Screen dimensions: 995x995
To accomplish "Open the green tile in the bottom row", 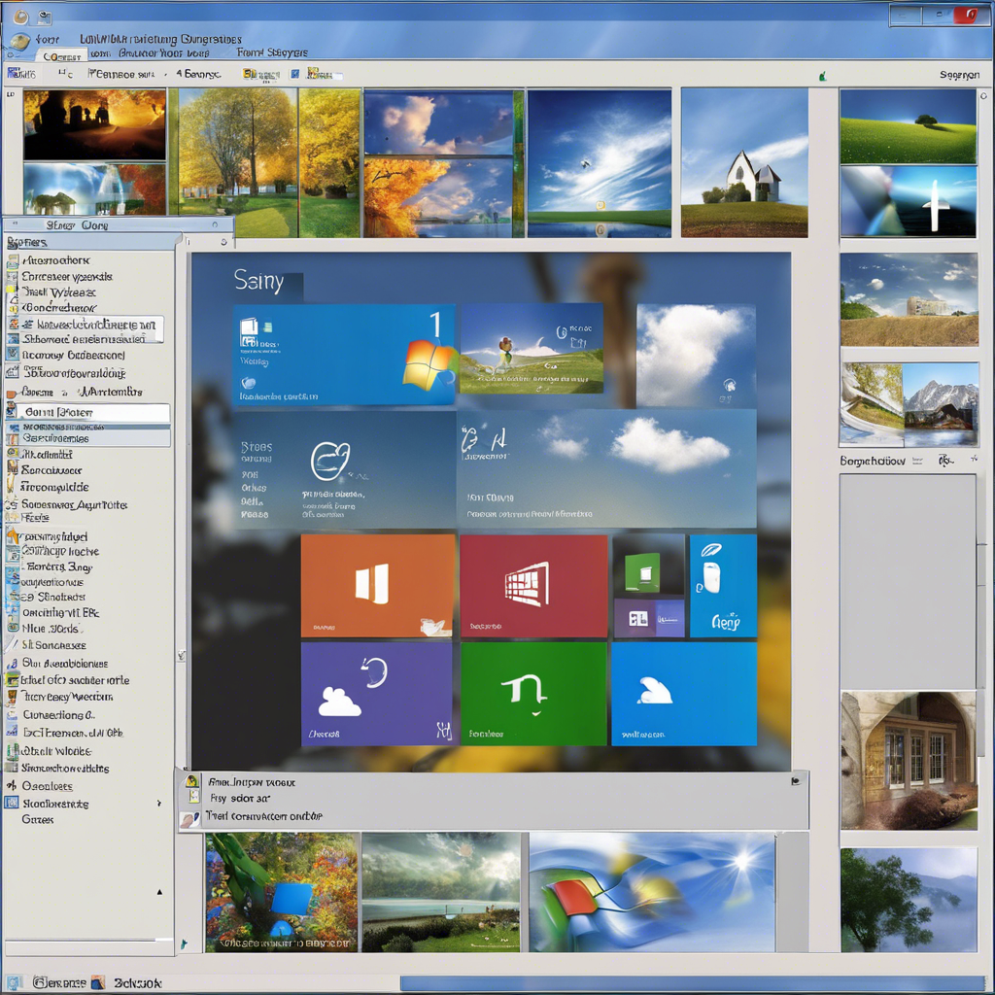I will click(532, 693).
